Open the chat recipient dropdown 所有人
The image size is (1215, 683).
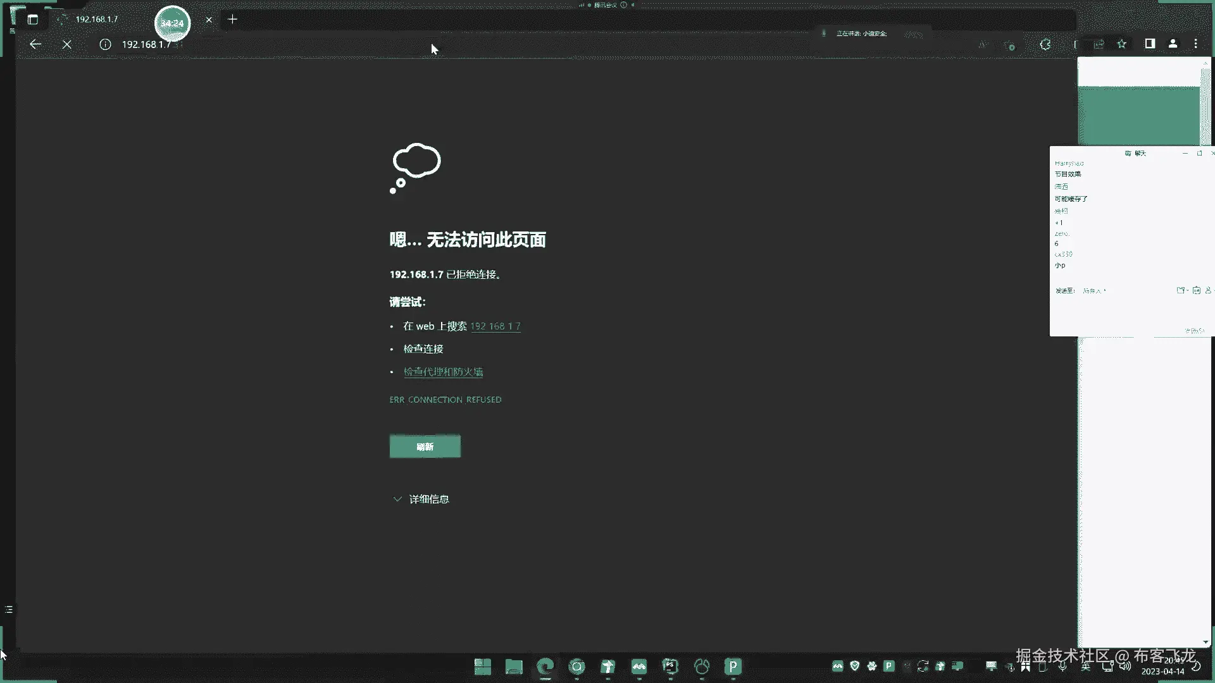click(x=1094, y=291)
